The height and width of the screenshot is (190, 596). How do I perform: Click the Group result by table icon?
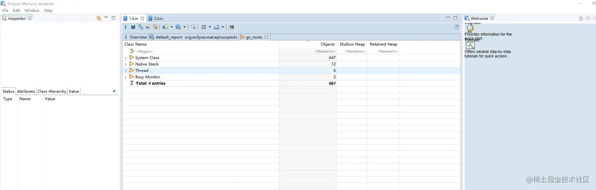pos(204,27)
